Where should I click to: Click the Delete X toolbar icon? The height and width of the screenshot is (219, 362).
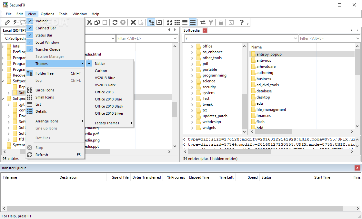tap(133, 22)
